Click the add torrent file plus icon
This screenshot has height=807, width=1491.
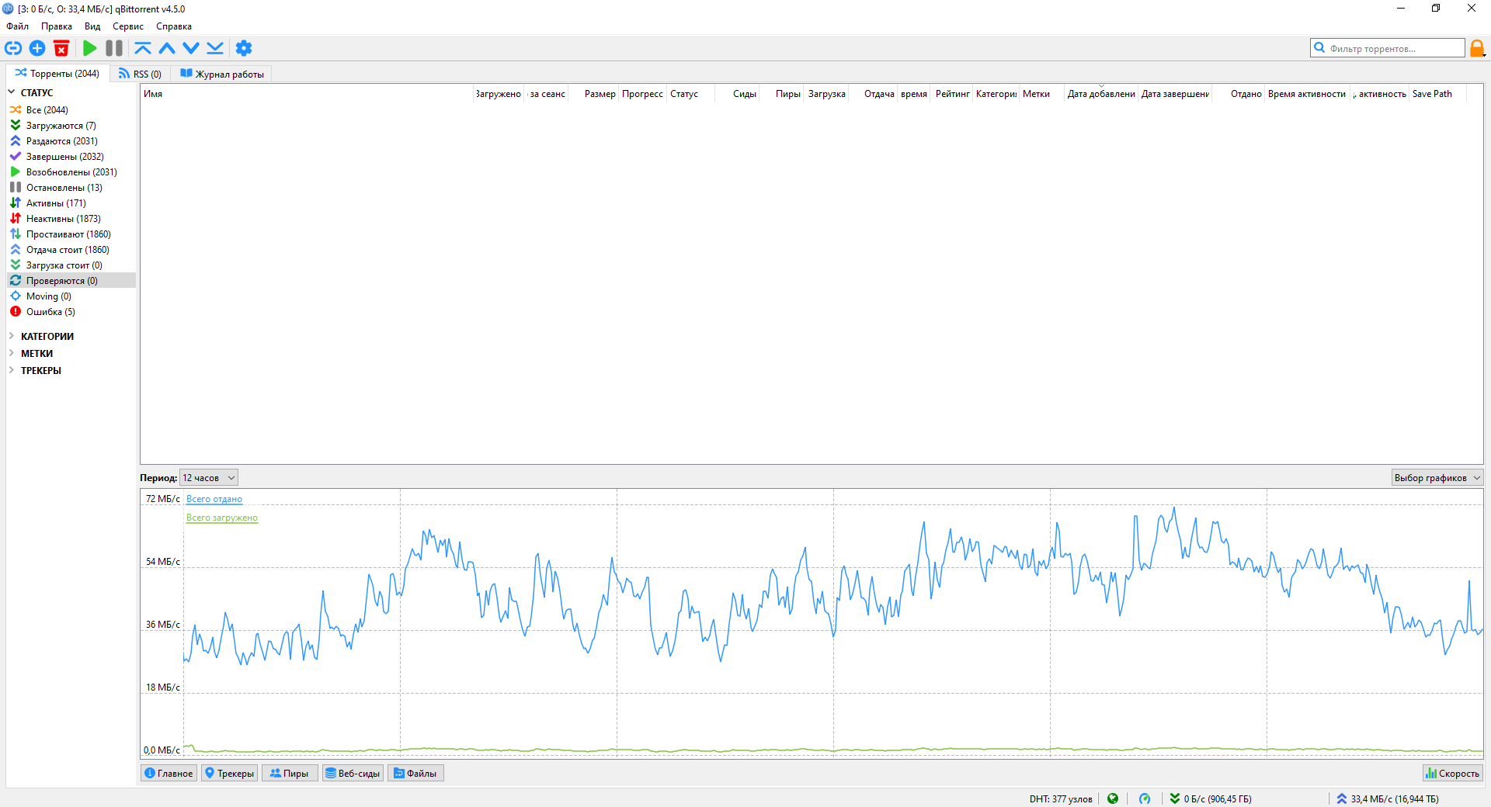(37, 48)
